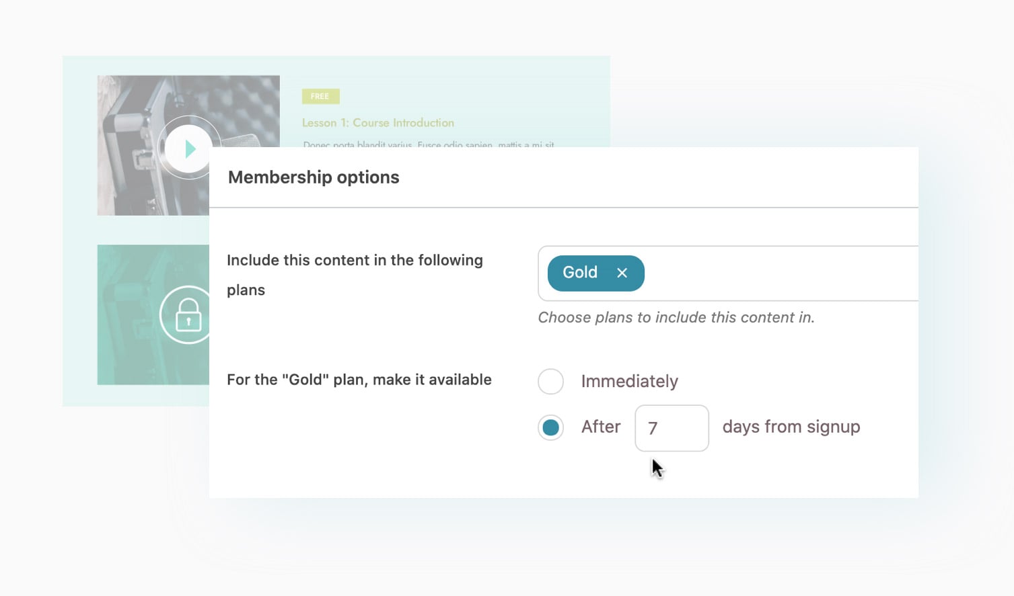Click the Membership options heading
1014x596 pixels.
tap(314, 177)
